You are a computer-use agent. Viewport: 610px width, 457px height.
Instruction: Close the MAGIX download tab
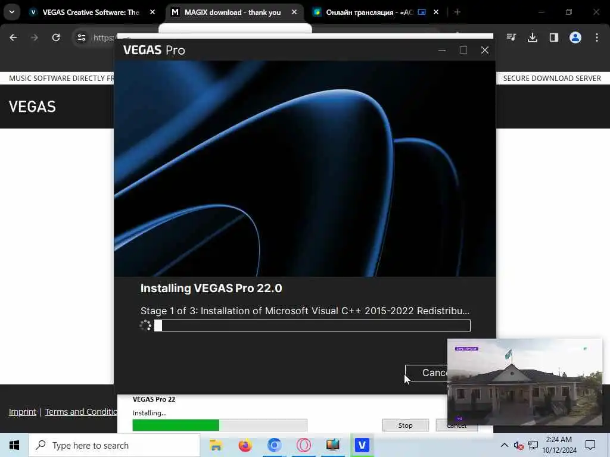[294, 12]
